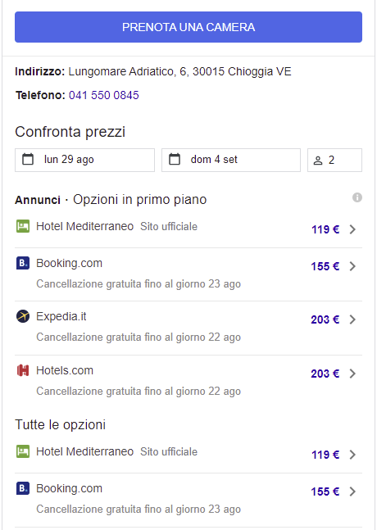
Task: Open chevron for first Booking.com 155 € offer
Action: (x=352, y=266)
